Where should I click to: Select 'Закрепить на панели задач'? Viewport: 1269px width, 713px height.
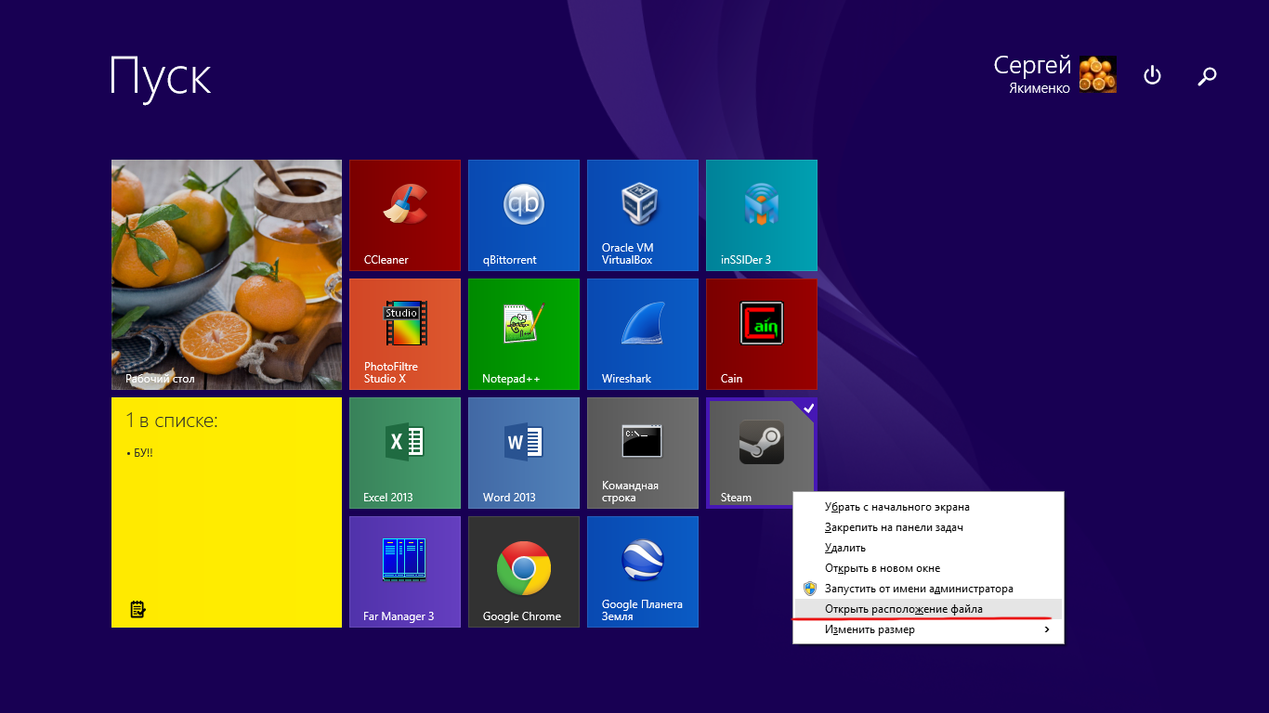point(928,527)
